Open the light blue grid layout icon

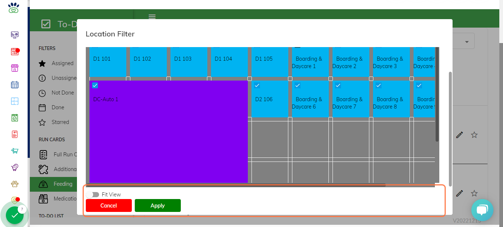(x=15, y=101)
